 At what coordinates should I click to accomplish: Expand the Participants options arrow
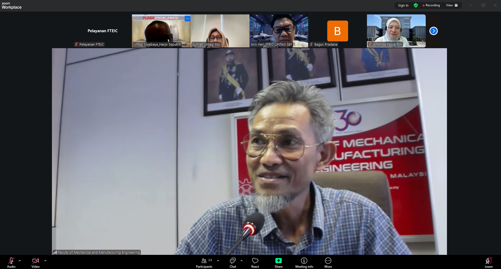click(x=218, y=261)
